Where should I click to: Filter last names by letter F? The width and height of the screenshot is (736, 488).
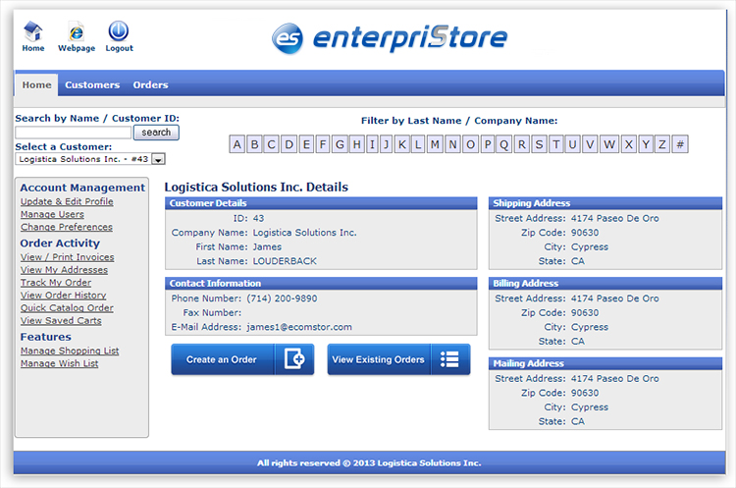pyautogui.click(x=323, y=144)
